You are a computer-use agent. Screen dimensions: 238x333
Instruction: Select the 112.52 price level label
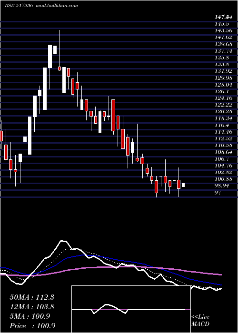(x=224, y=138)
